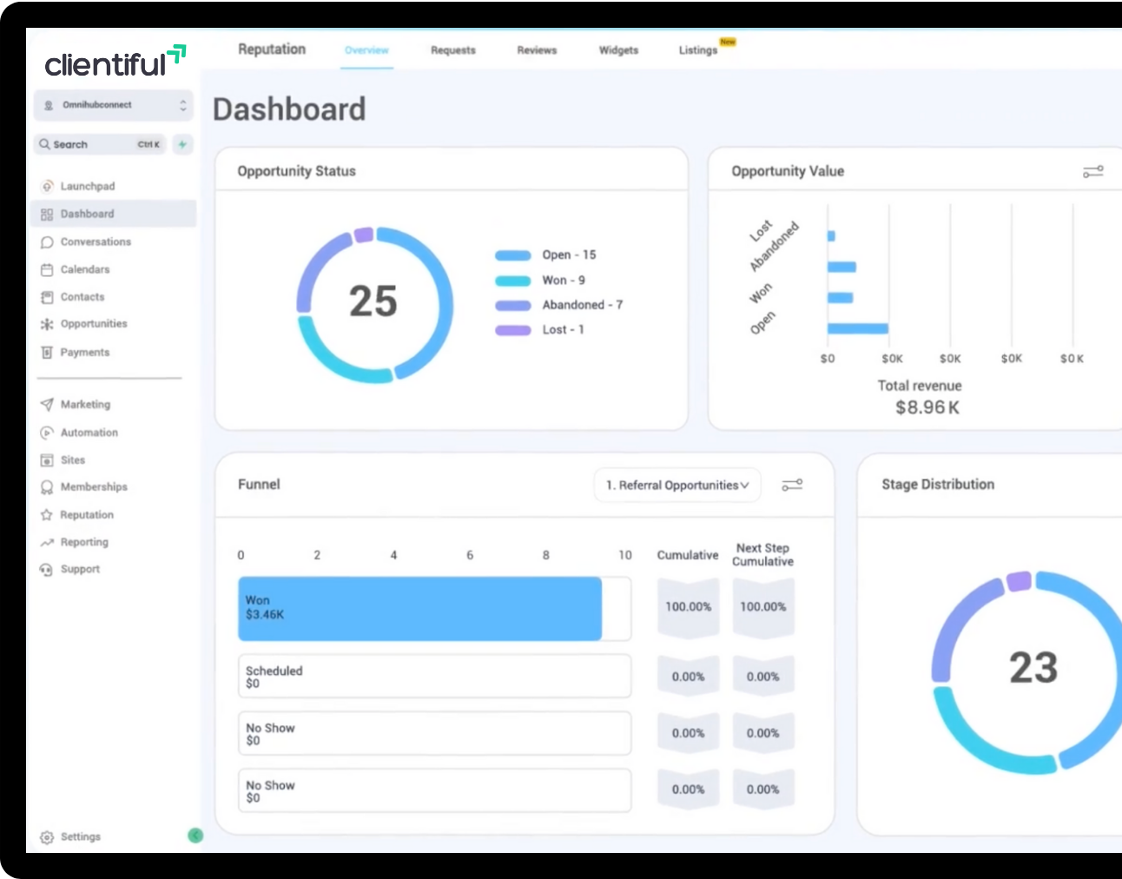Image resolution: width=1122 pixels, height=879 pixels.
Task: Collapse sidebar with green arrow button
Action: (x=195, y=836)
